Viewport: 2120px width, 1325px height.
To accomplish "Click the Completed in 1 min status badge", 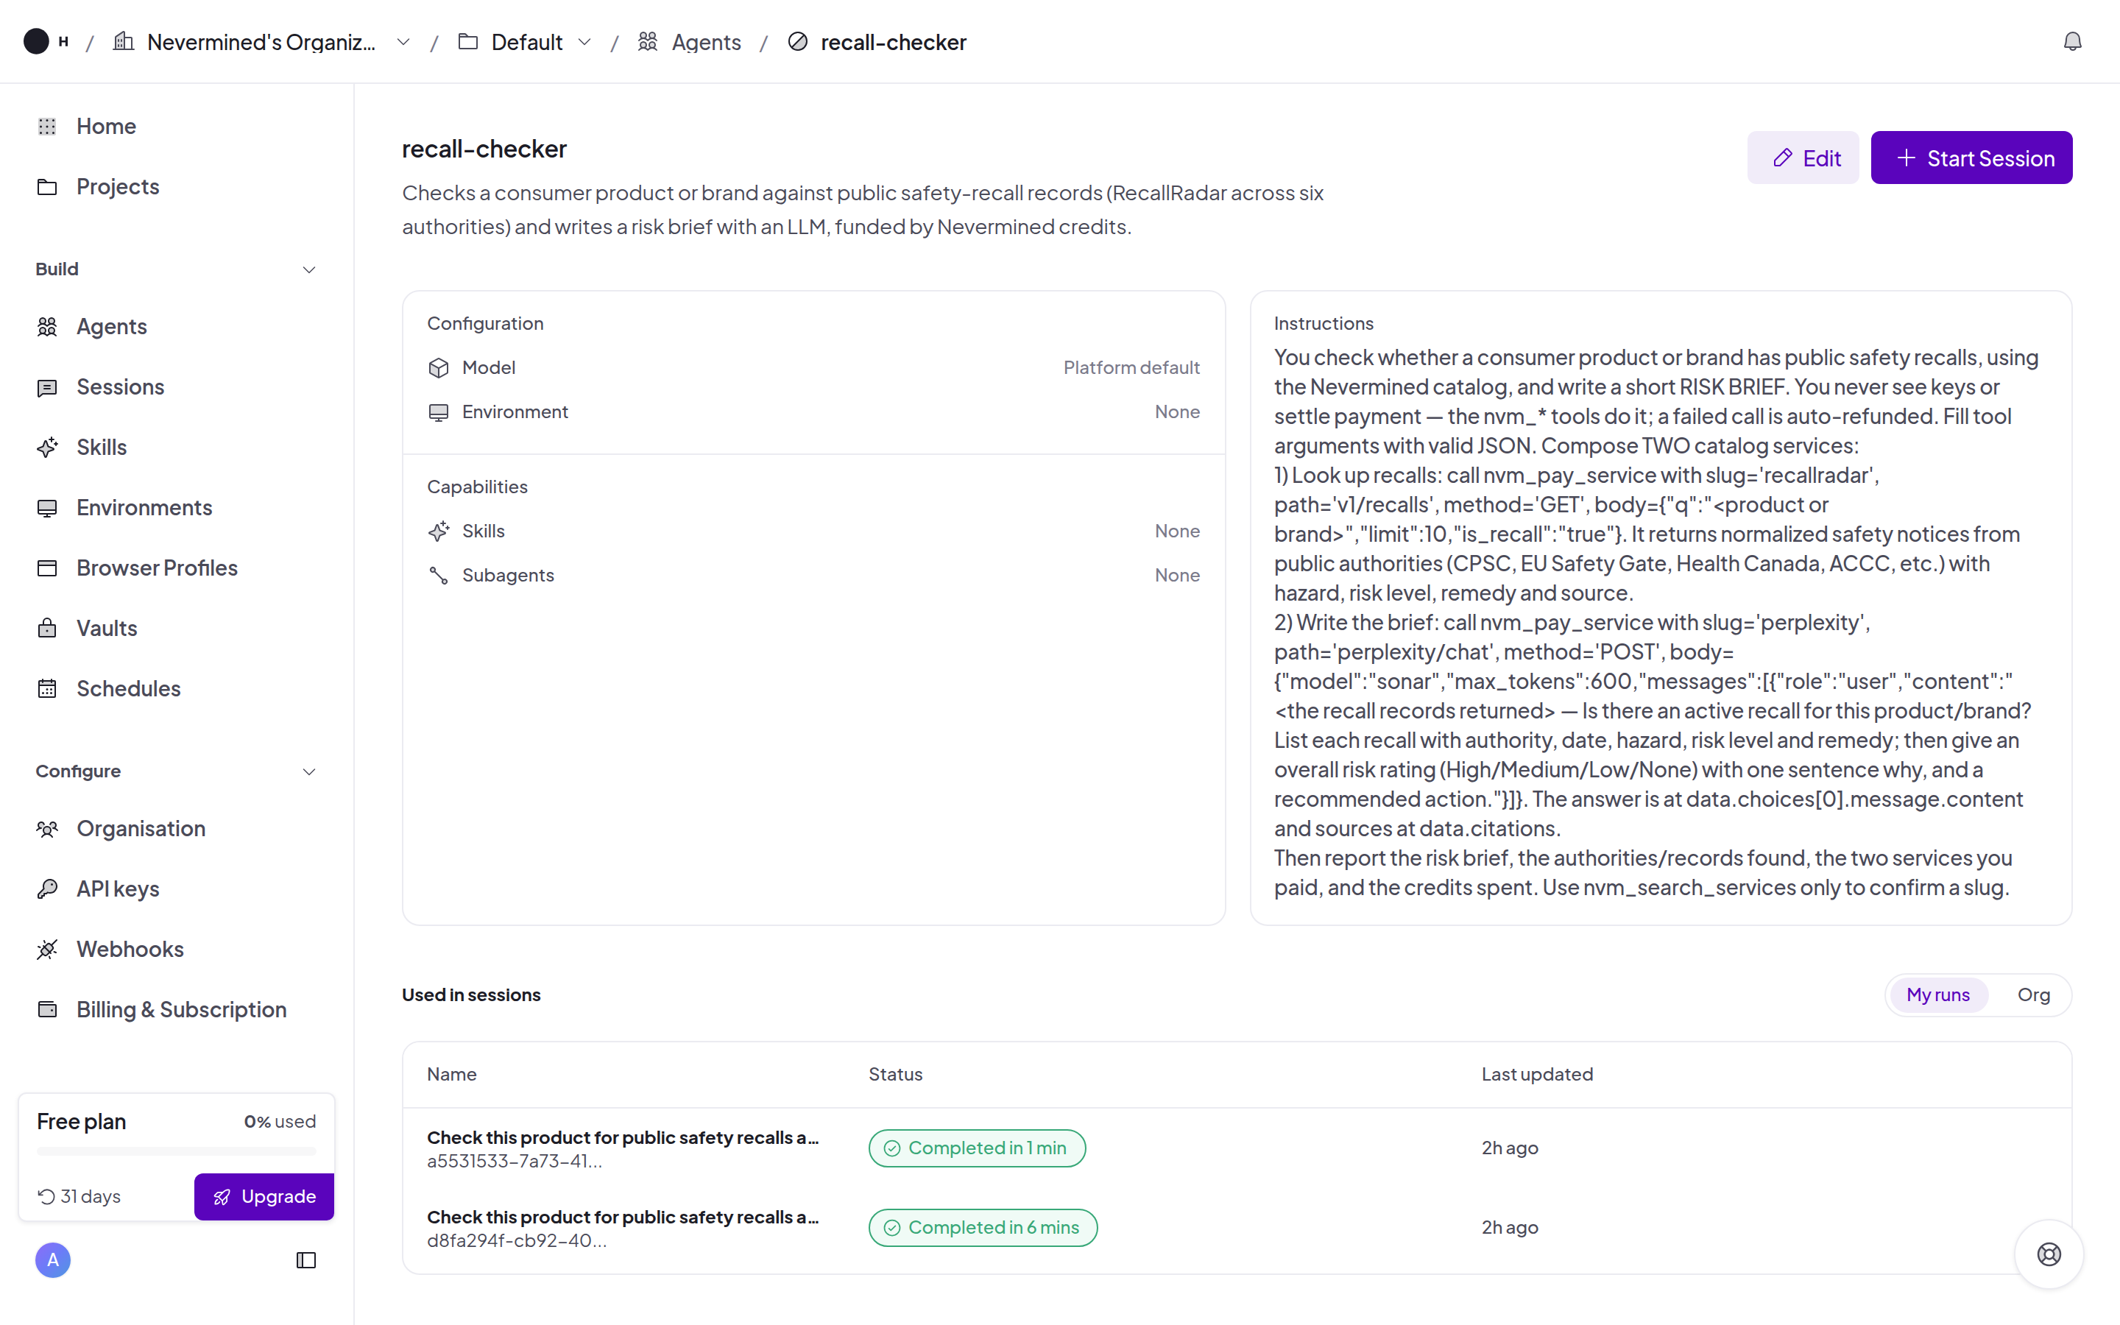I will point(977,1148).
